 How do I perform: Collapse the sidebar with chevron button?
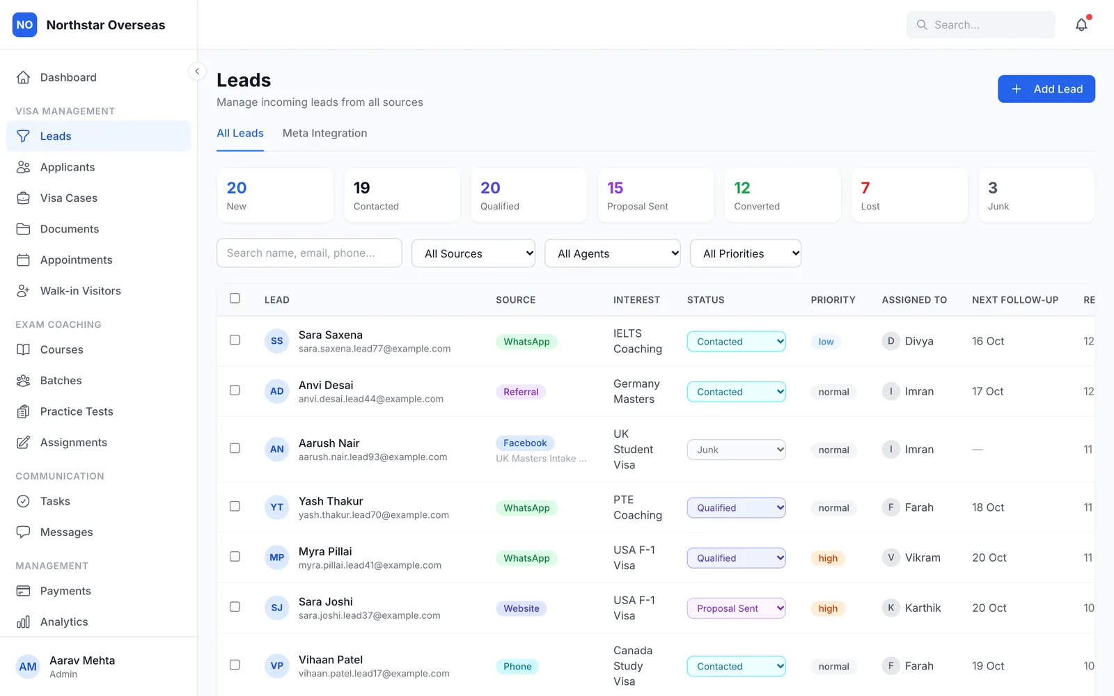tap(197, 71)
